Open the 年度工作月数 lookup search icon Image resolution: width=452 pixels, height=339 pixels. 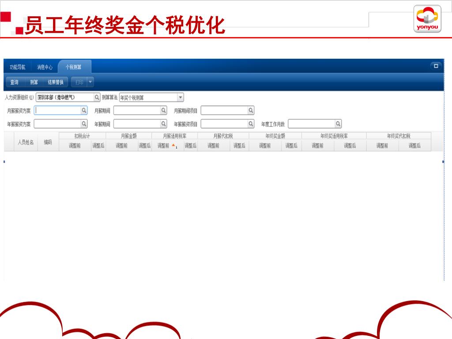338,124
